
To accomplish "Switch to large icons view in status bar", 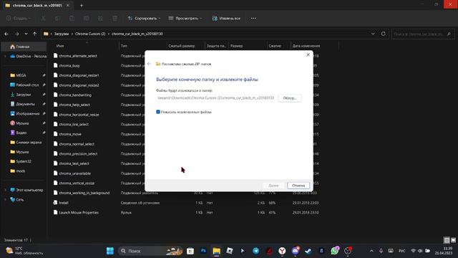I will coord(453,240).
